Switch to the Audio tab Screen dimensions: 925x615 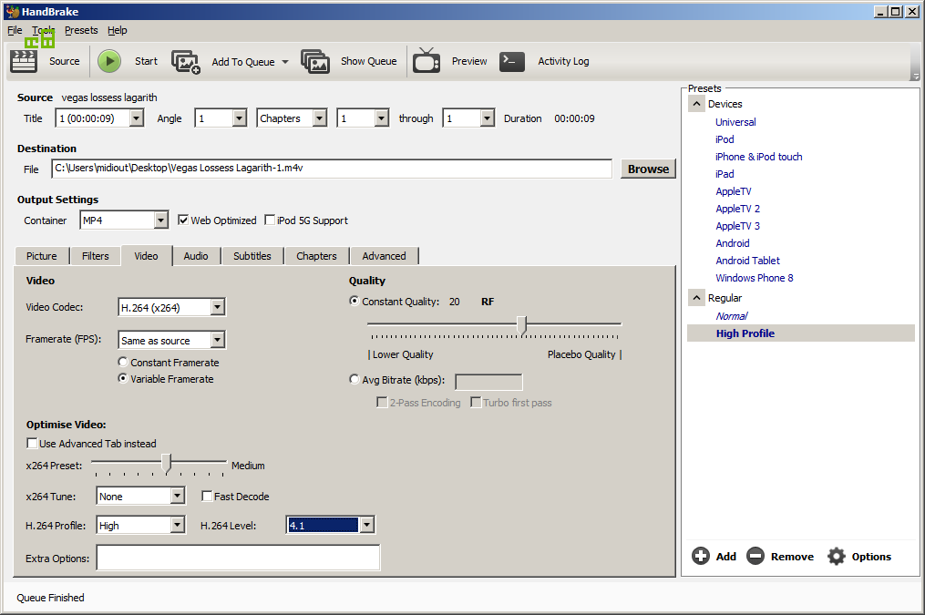point(195,256)
